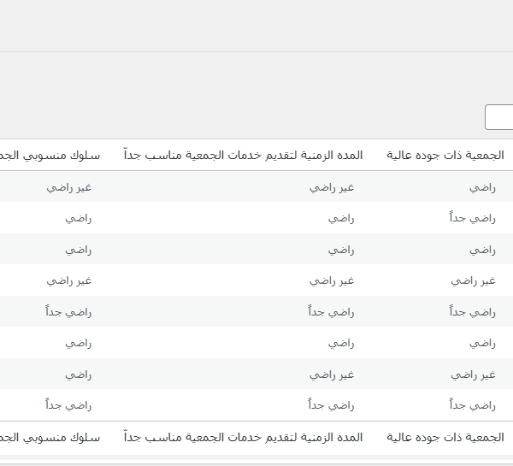Click top header 'المده الزمنية لتقديم خدمات الجمعية مناسب جداً'
This screenshot has height=466, width=513.
244,155
